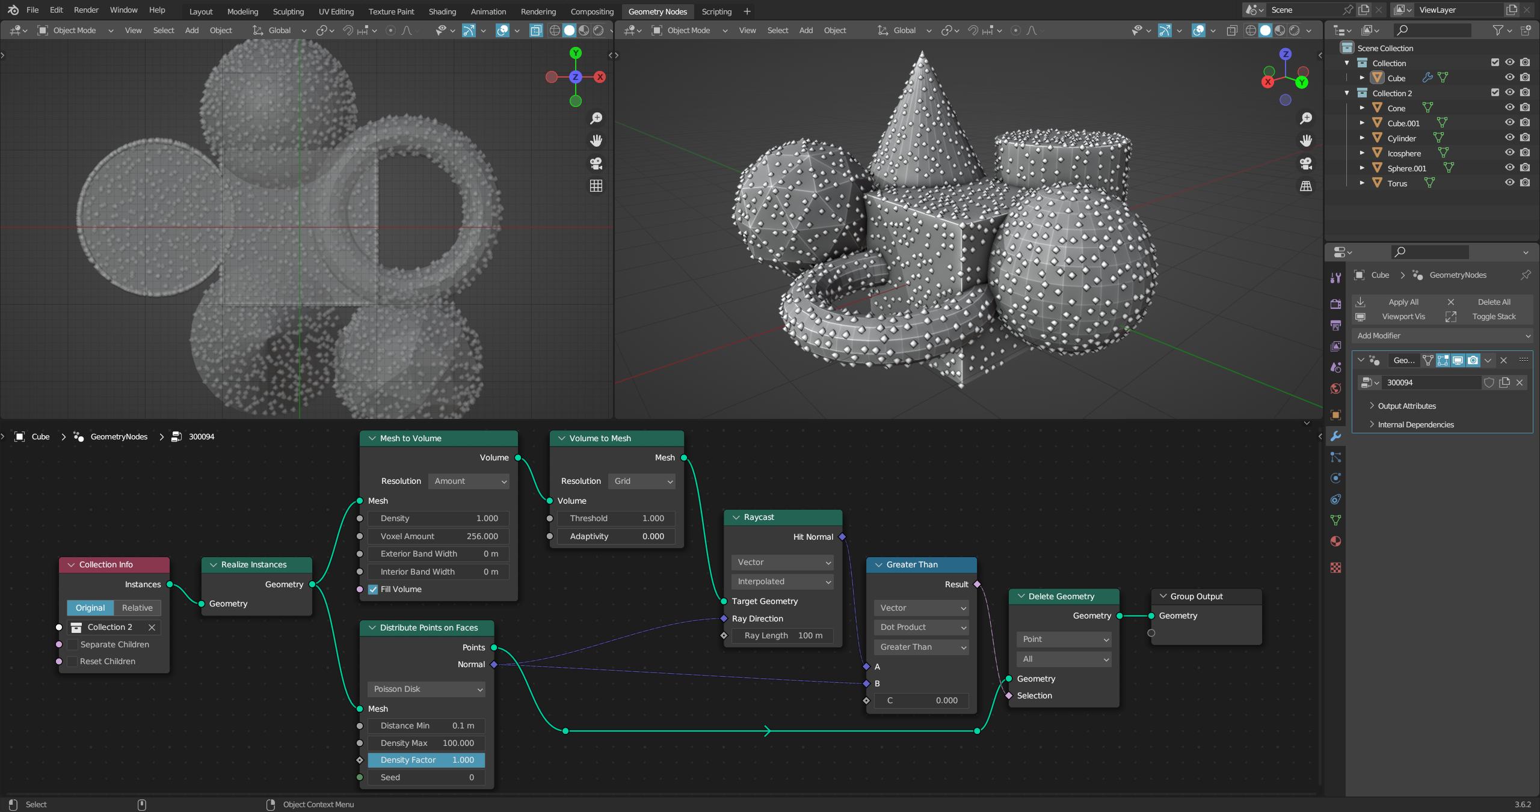Viewport: 1540px width, 812px height.
Task: Open the Output properties printer tab
Action: pyautogui.click(x=1335, y=325)
